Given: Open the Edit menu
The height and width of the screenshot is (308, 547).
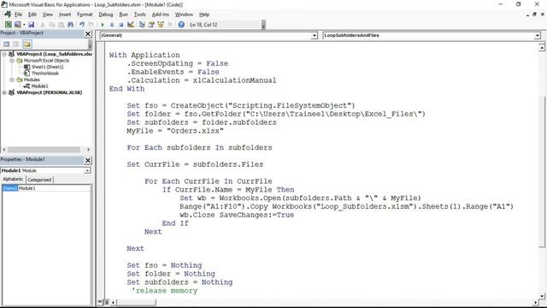Looking at the screenshot, I should coord(32,15).
